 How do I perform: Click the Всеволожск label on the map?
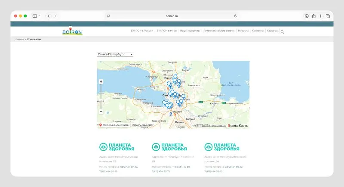pyautogui.click(x=193, y=85)
